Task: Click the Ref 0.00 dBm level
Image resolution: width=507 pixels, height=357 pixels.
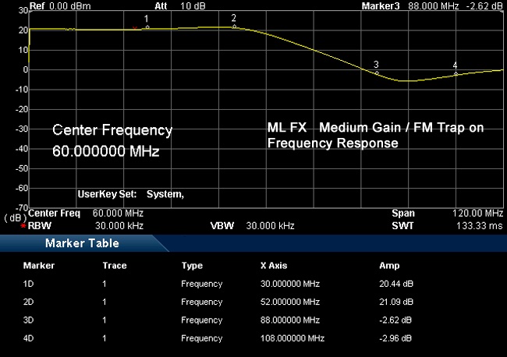Action: 60,5
